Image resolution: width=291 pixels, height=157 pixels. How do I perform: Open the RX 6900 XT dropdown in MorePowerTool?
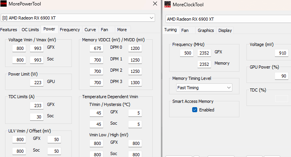point(78,18)
